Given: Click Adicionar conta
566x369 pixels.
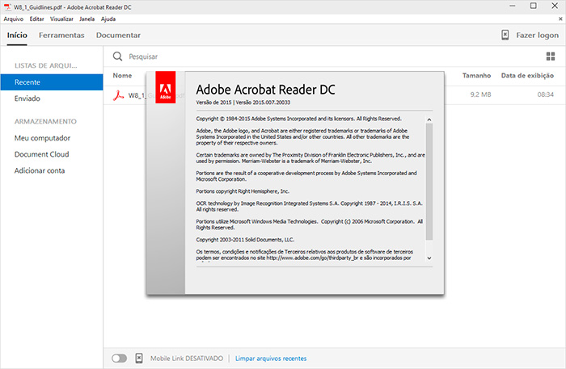Looking at the screenshot, I should [40, 170].
